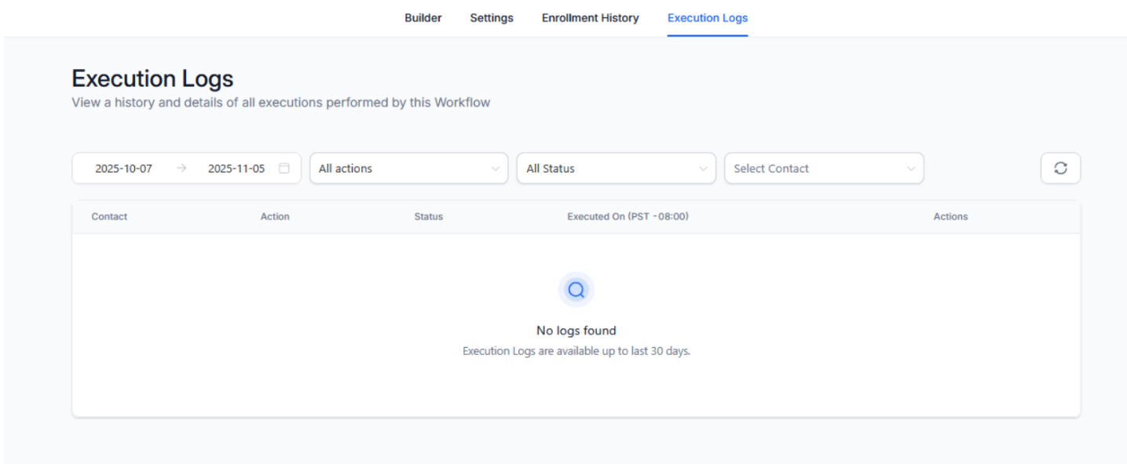This screenshot has height=464, width=1127.
Task: Go to the Enrollment History tab
Action: 591,18
